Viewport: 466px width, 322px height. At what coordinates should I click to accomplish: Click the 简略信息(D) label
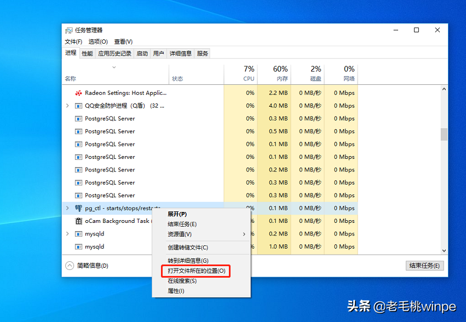93,266
